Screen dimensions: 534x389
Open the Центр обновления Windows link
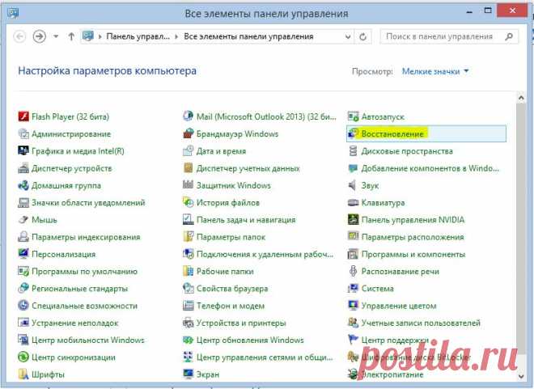pos(250,340)
